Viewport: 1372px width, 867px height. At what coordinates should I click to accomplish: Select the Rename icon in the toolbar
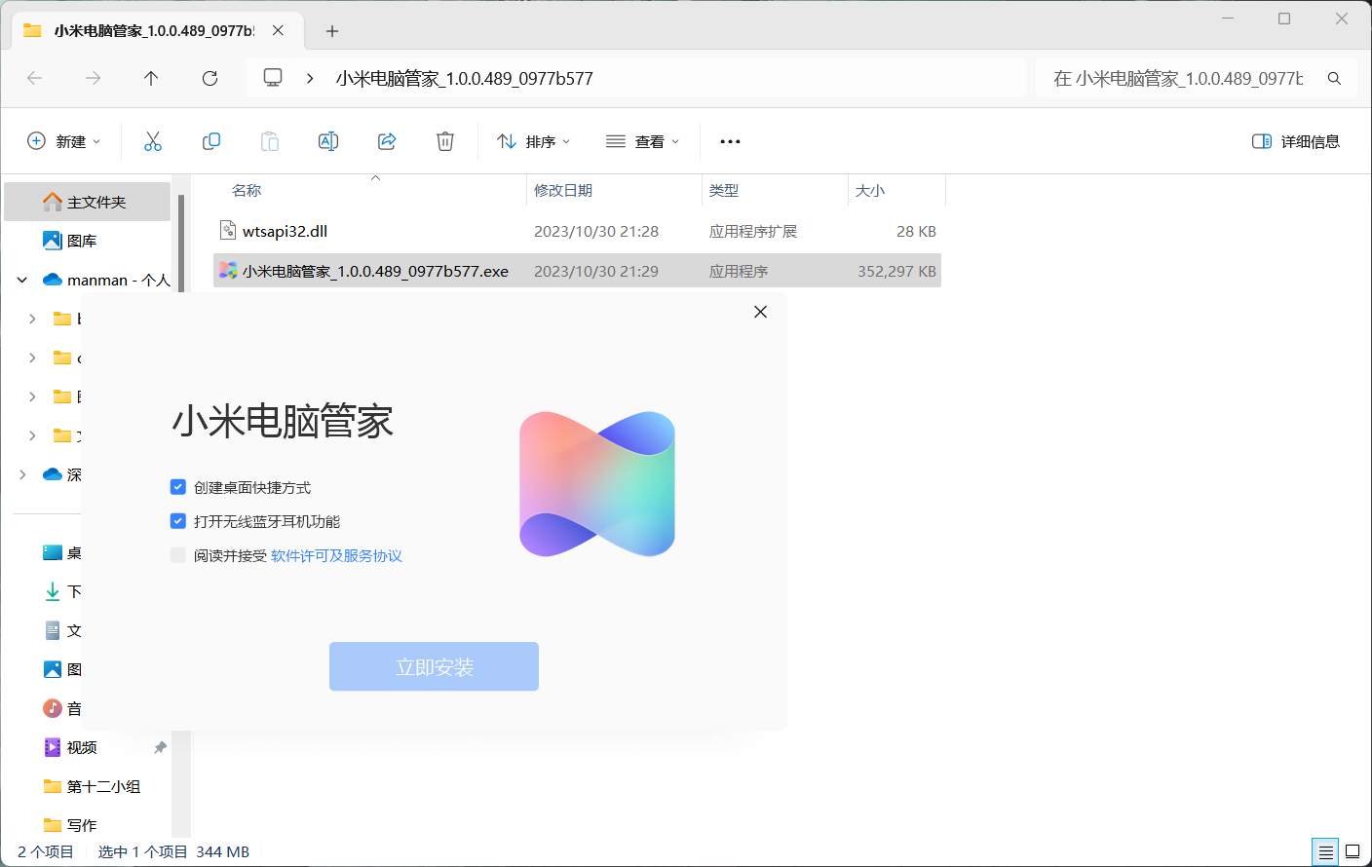click(x=328, y=141)
